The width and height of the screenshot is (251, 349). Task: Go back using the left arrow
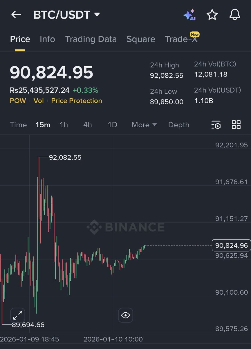coord(16,15)
